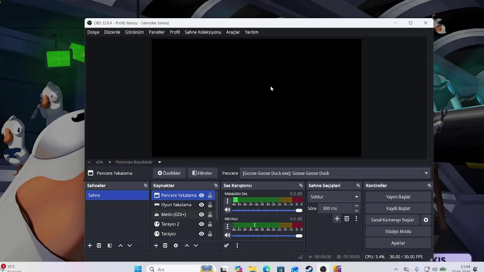Open Masaüstü Ses options three-dot menu

[x=227, y=201]
